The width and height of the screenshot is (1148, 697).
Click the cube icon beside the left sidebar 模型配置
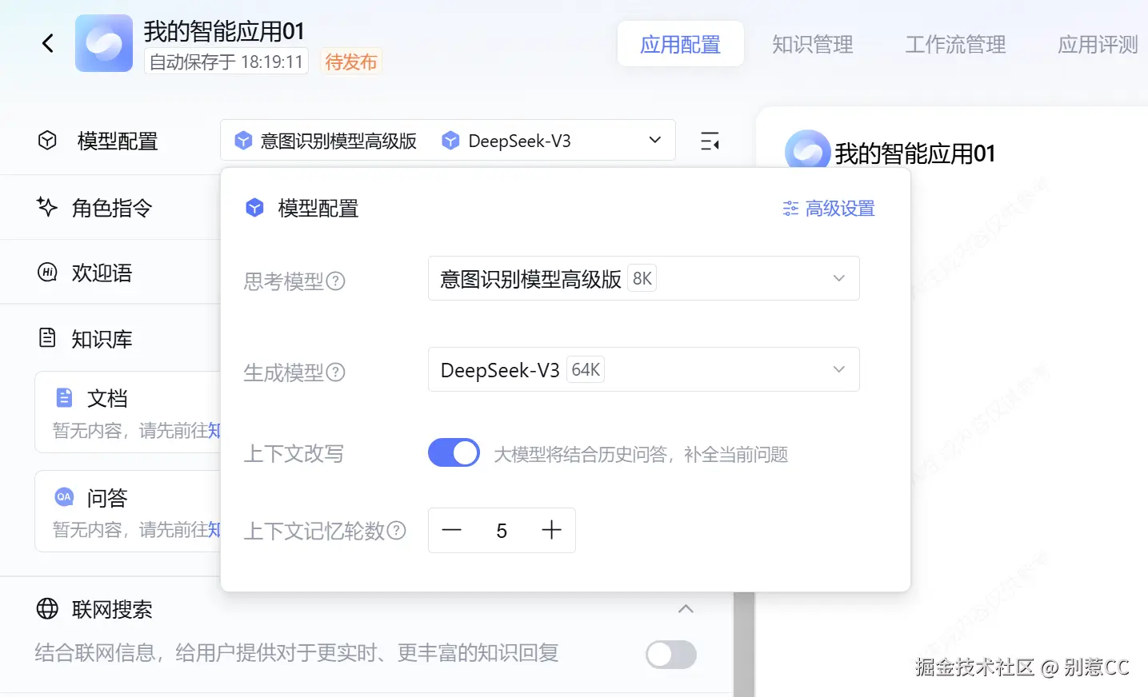[47, 141]
